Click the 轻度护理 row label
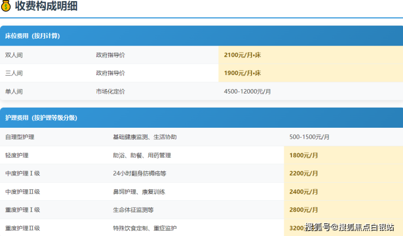 click(x=16, y=156)
